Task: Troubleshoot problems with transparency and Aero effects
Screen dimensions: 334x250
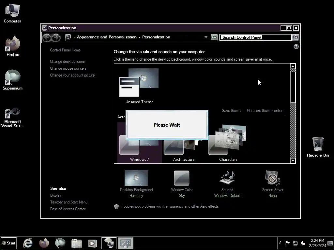Action: pos(170,206)
